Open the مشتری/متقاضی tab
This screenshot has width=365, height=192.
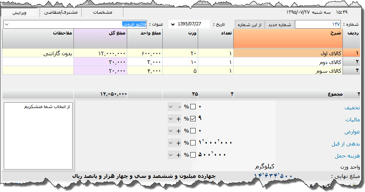pyautogui.click(x=62, y=12)
